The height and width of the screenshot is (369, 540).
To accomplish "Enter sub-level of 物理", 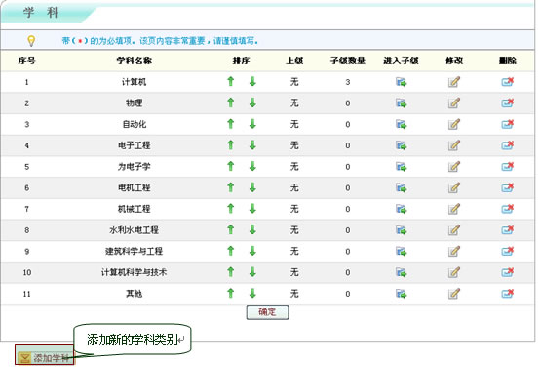I will [402, 103].
